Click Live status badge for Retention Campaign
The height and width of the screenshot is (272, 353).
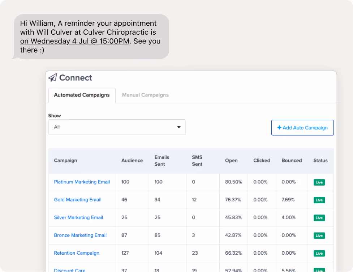[319, 253]
